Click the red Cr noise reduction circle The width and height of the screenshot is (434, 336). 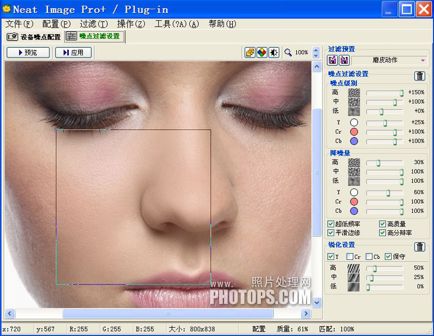tap(354, 202)
